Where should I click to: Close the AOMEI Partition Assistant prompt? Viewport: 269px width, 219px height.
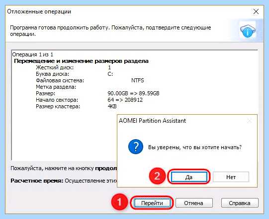click(249, 121)
